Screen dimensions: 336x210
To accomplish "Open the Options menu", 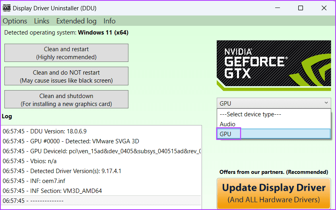I will (x=15, y=21).
